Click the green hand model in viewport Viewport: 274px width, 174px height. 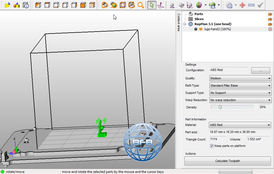[102, 128]
